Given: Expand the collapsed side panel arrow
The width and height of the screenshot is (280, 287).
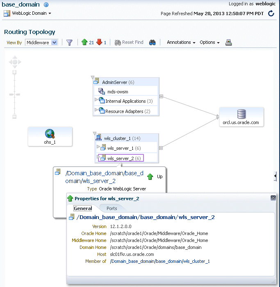Looking at the screenshot, I should (x=275, y=176).
